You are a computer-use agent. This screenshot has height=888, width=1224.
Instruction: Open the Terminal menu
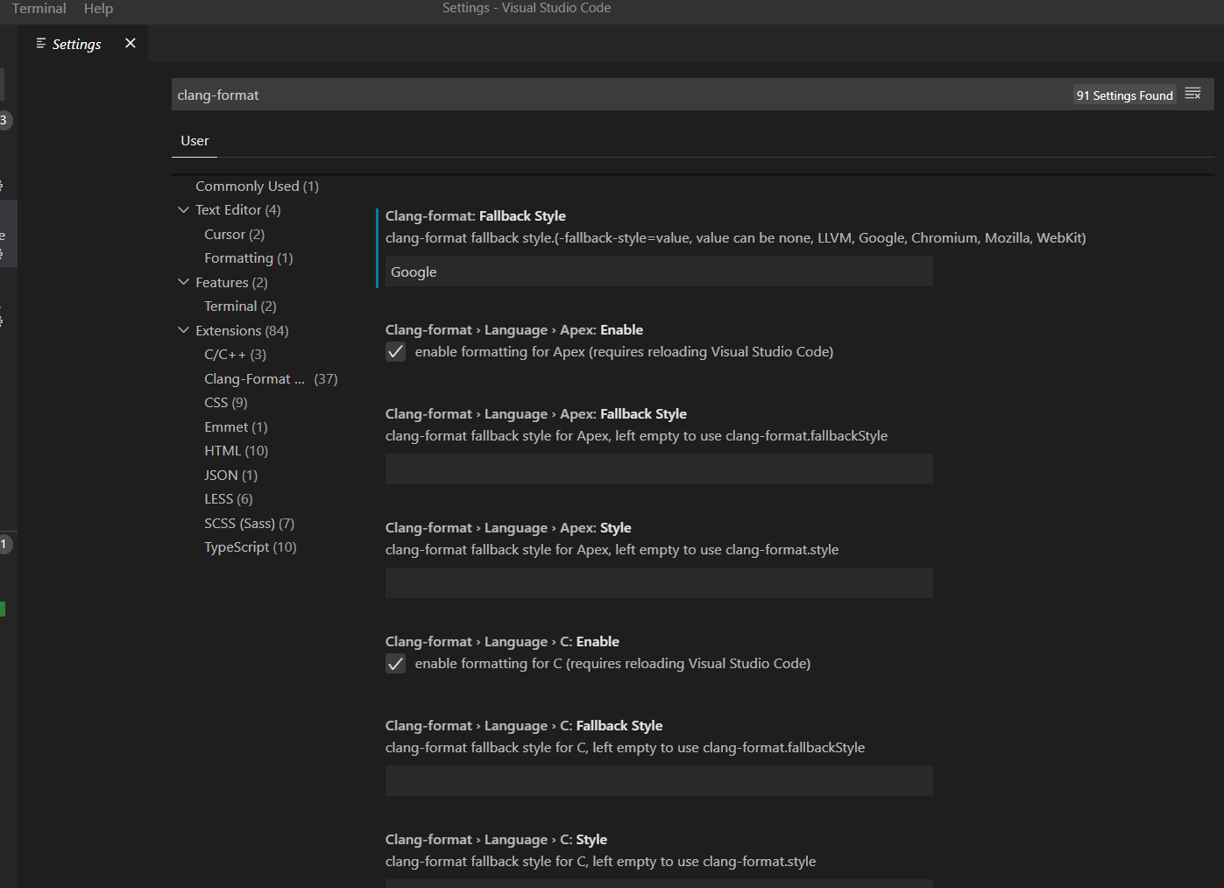tap(39, 8)
